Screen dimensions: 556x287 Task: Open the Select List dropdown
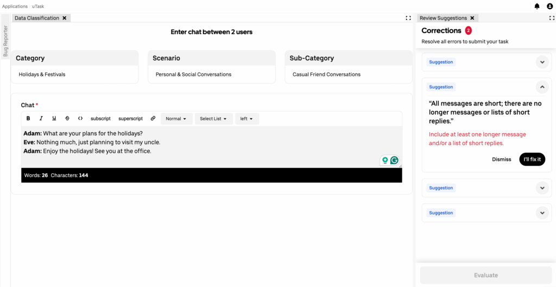[213, 119]
